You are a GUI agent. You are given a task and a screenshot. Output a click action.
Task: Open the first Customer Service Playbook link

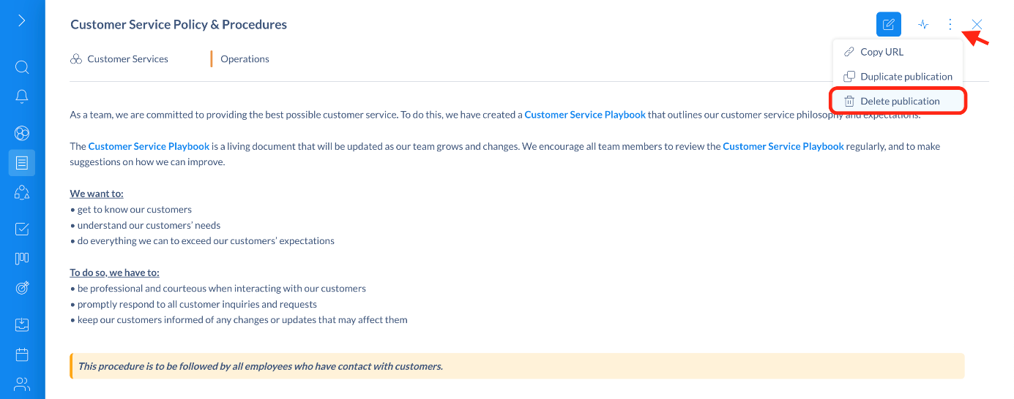coord(585,115)
